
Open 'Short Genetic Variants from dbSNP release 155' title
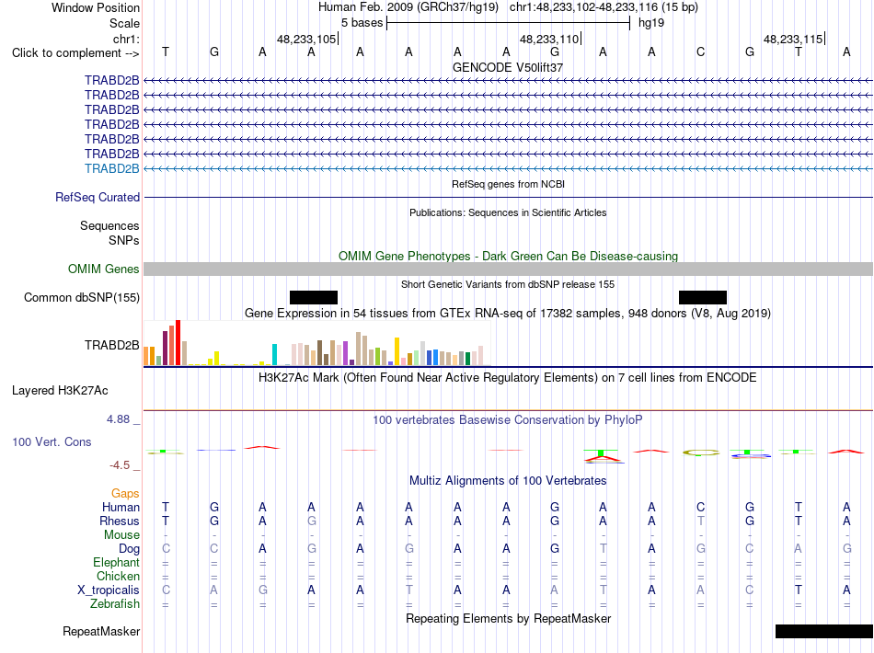pyautogui.click(x=508, y=284)
